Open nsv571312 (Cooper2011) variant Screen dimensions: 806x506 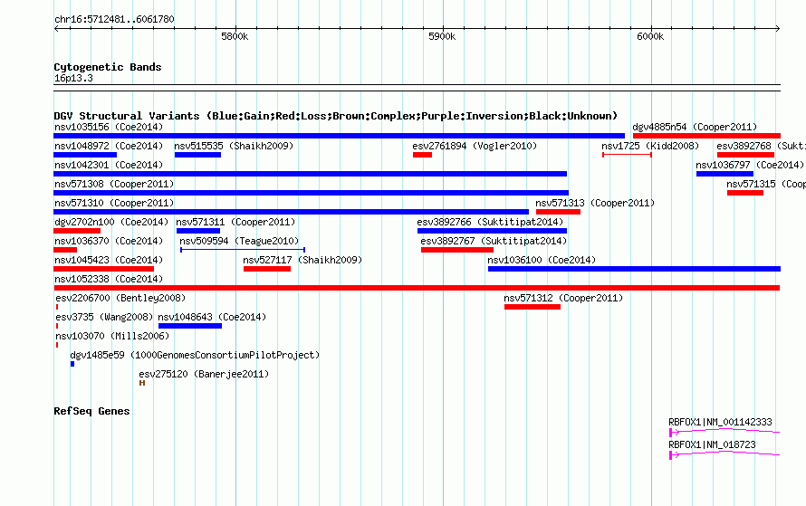tap(563, 298)
